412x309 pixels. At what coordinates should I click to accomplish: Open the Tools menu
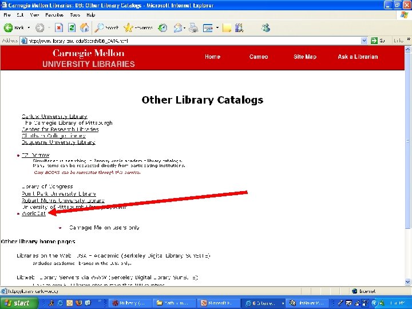(x=75, y=15)
